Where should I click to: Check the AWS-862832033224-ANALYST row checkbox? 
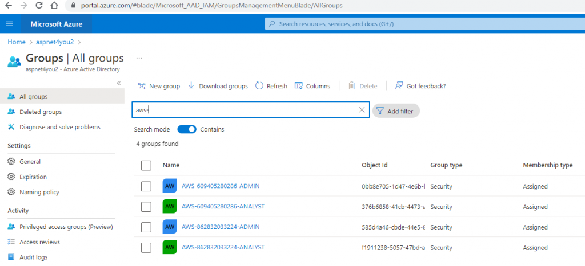146,247
